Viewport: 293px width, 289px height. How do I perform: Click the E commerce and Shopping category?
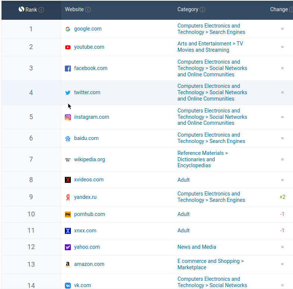210,264
